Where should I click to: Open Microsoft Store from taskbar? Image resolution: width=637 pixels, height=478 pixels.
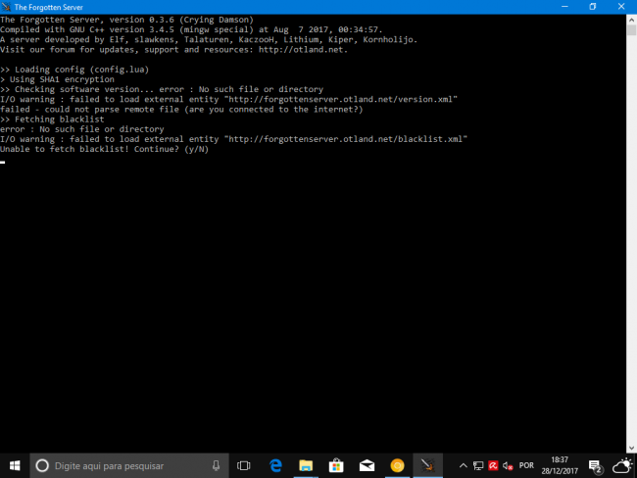tap(336, 466)
